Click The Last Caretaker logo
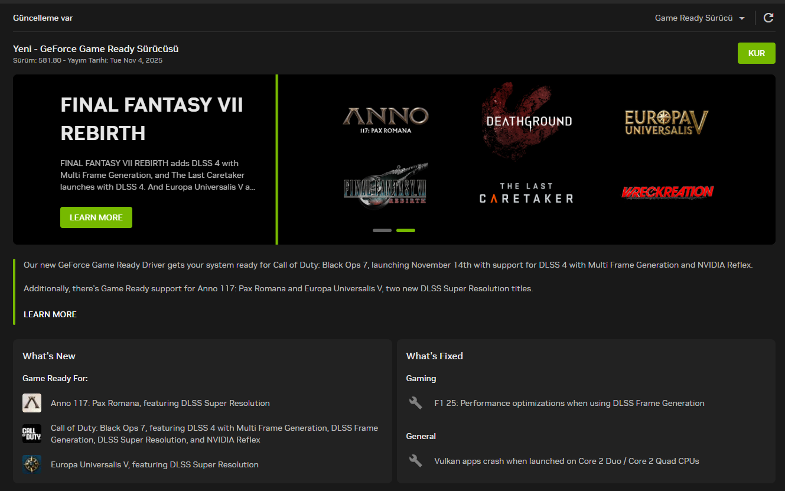This screenshot has height=491, width=785. (x=526, y=193)
